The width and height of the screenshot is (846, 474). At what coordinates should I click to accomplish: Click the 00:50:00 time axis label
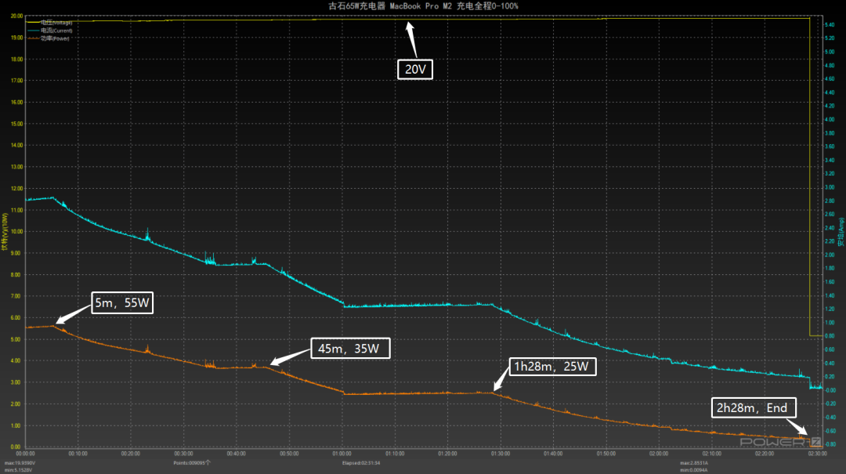coord(289,454)
